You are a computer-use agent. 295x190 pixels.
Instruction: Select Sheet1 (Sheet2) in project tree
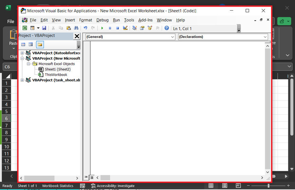pos(58,69)
